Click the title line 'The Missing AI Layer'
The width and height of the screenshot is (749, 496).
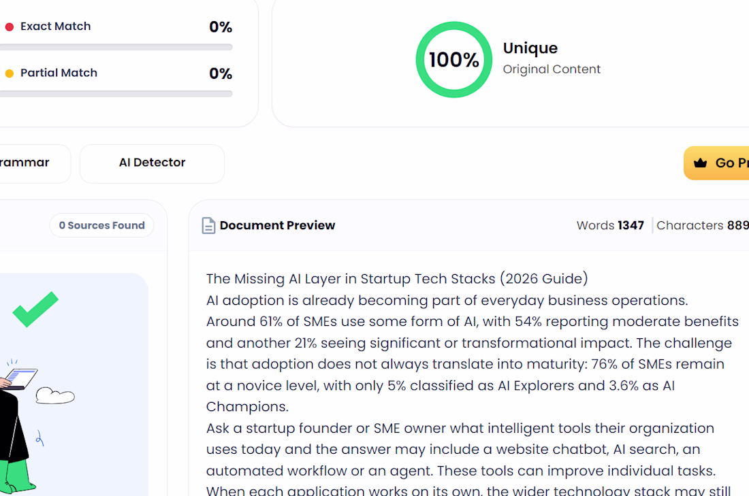coord(397,279)
